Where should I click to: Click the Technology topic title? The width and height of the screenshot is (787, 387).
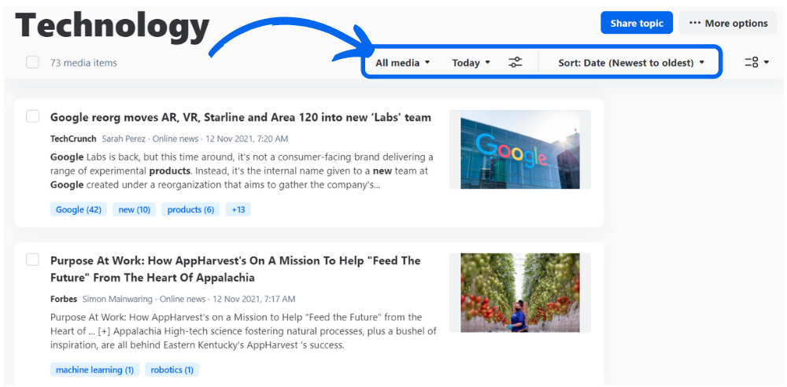113,25
